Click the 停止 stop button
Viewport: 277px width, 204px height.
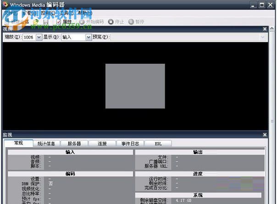pos(116,22)
